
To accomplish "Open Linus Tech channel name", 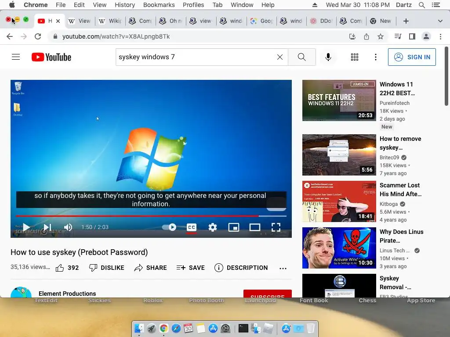I will (395, 251).
